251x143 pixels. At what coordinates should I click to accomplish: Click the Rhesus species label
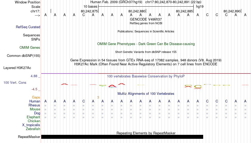[34, 105]
